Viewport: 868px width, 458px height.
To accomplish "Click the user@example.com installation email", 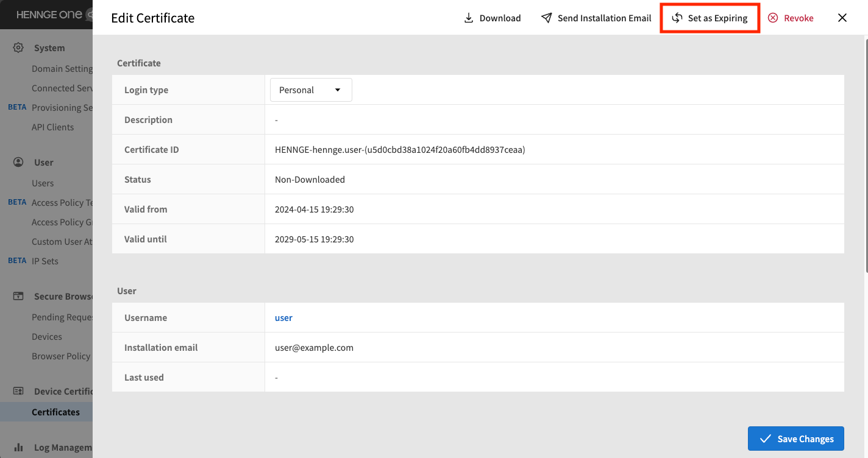I will (x=314, y=347).
